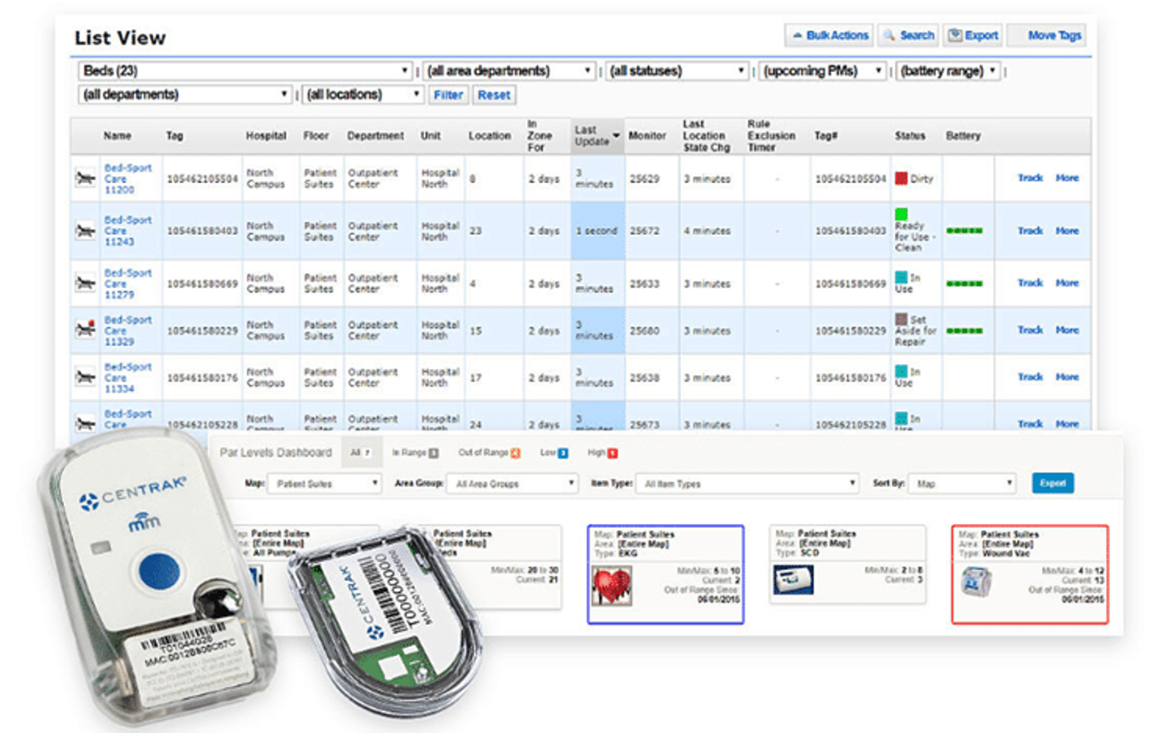Open the all area departments dropdown
This screenshot has height=733, width=1157.
[509, 71]
